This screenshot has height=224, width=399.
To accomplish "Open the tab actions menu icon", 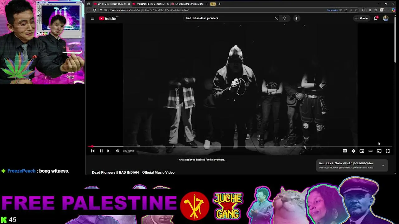I will coord(89,4).
